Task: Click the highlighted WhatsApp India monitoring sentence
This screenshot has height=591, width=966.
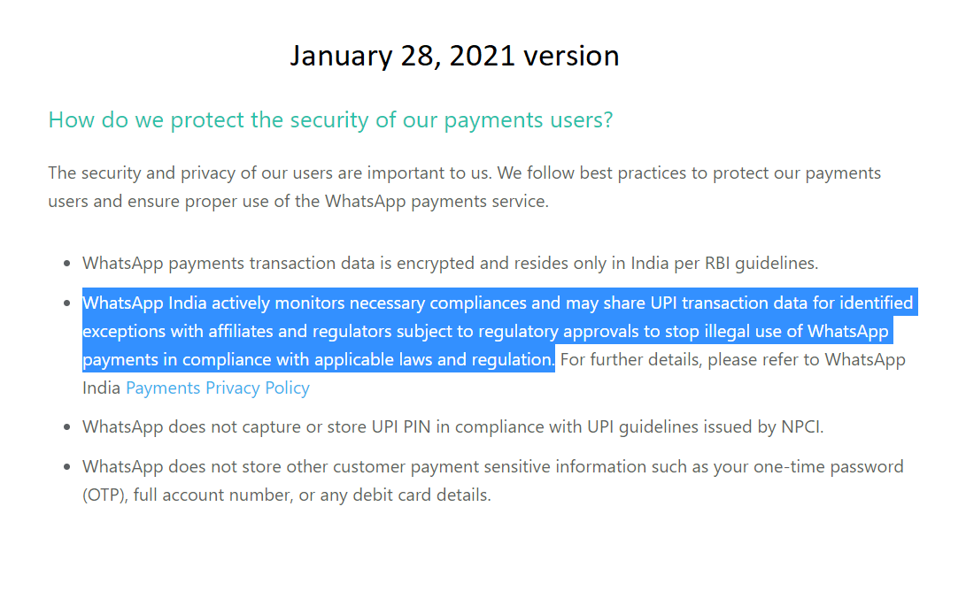Action: coord(499,331)
